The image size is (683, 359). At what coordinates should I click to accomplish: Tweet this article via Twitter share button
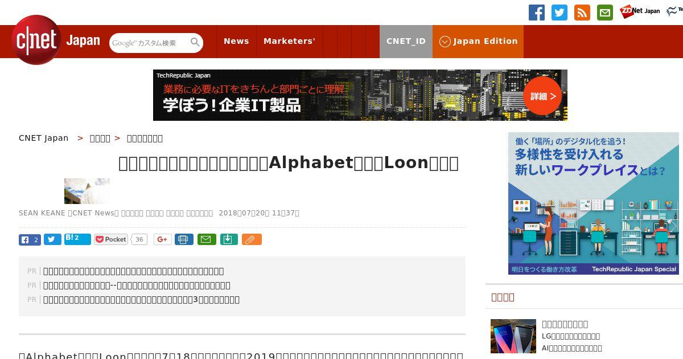(x=52, y=239)
